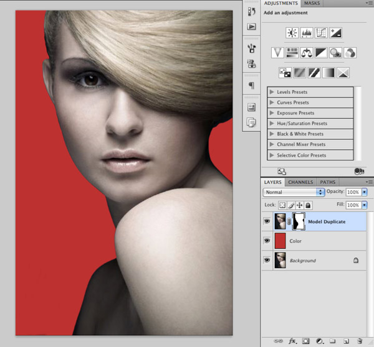
Task: Open the Masks tab
Action: click(312, 4)
